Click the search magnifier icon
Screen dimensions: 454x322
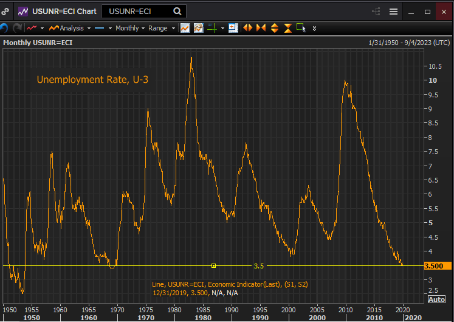[x=177, y=11]
